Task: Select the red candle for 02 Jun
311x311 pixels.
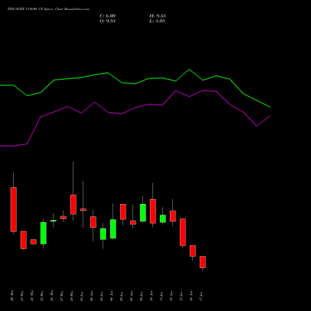Action: [x=93, y=222]
